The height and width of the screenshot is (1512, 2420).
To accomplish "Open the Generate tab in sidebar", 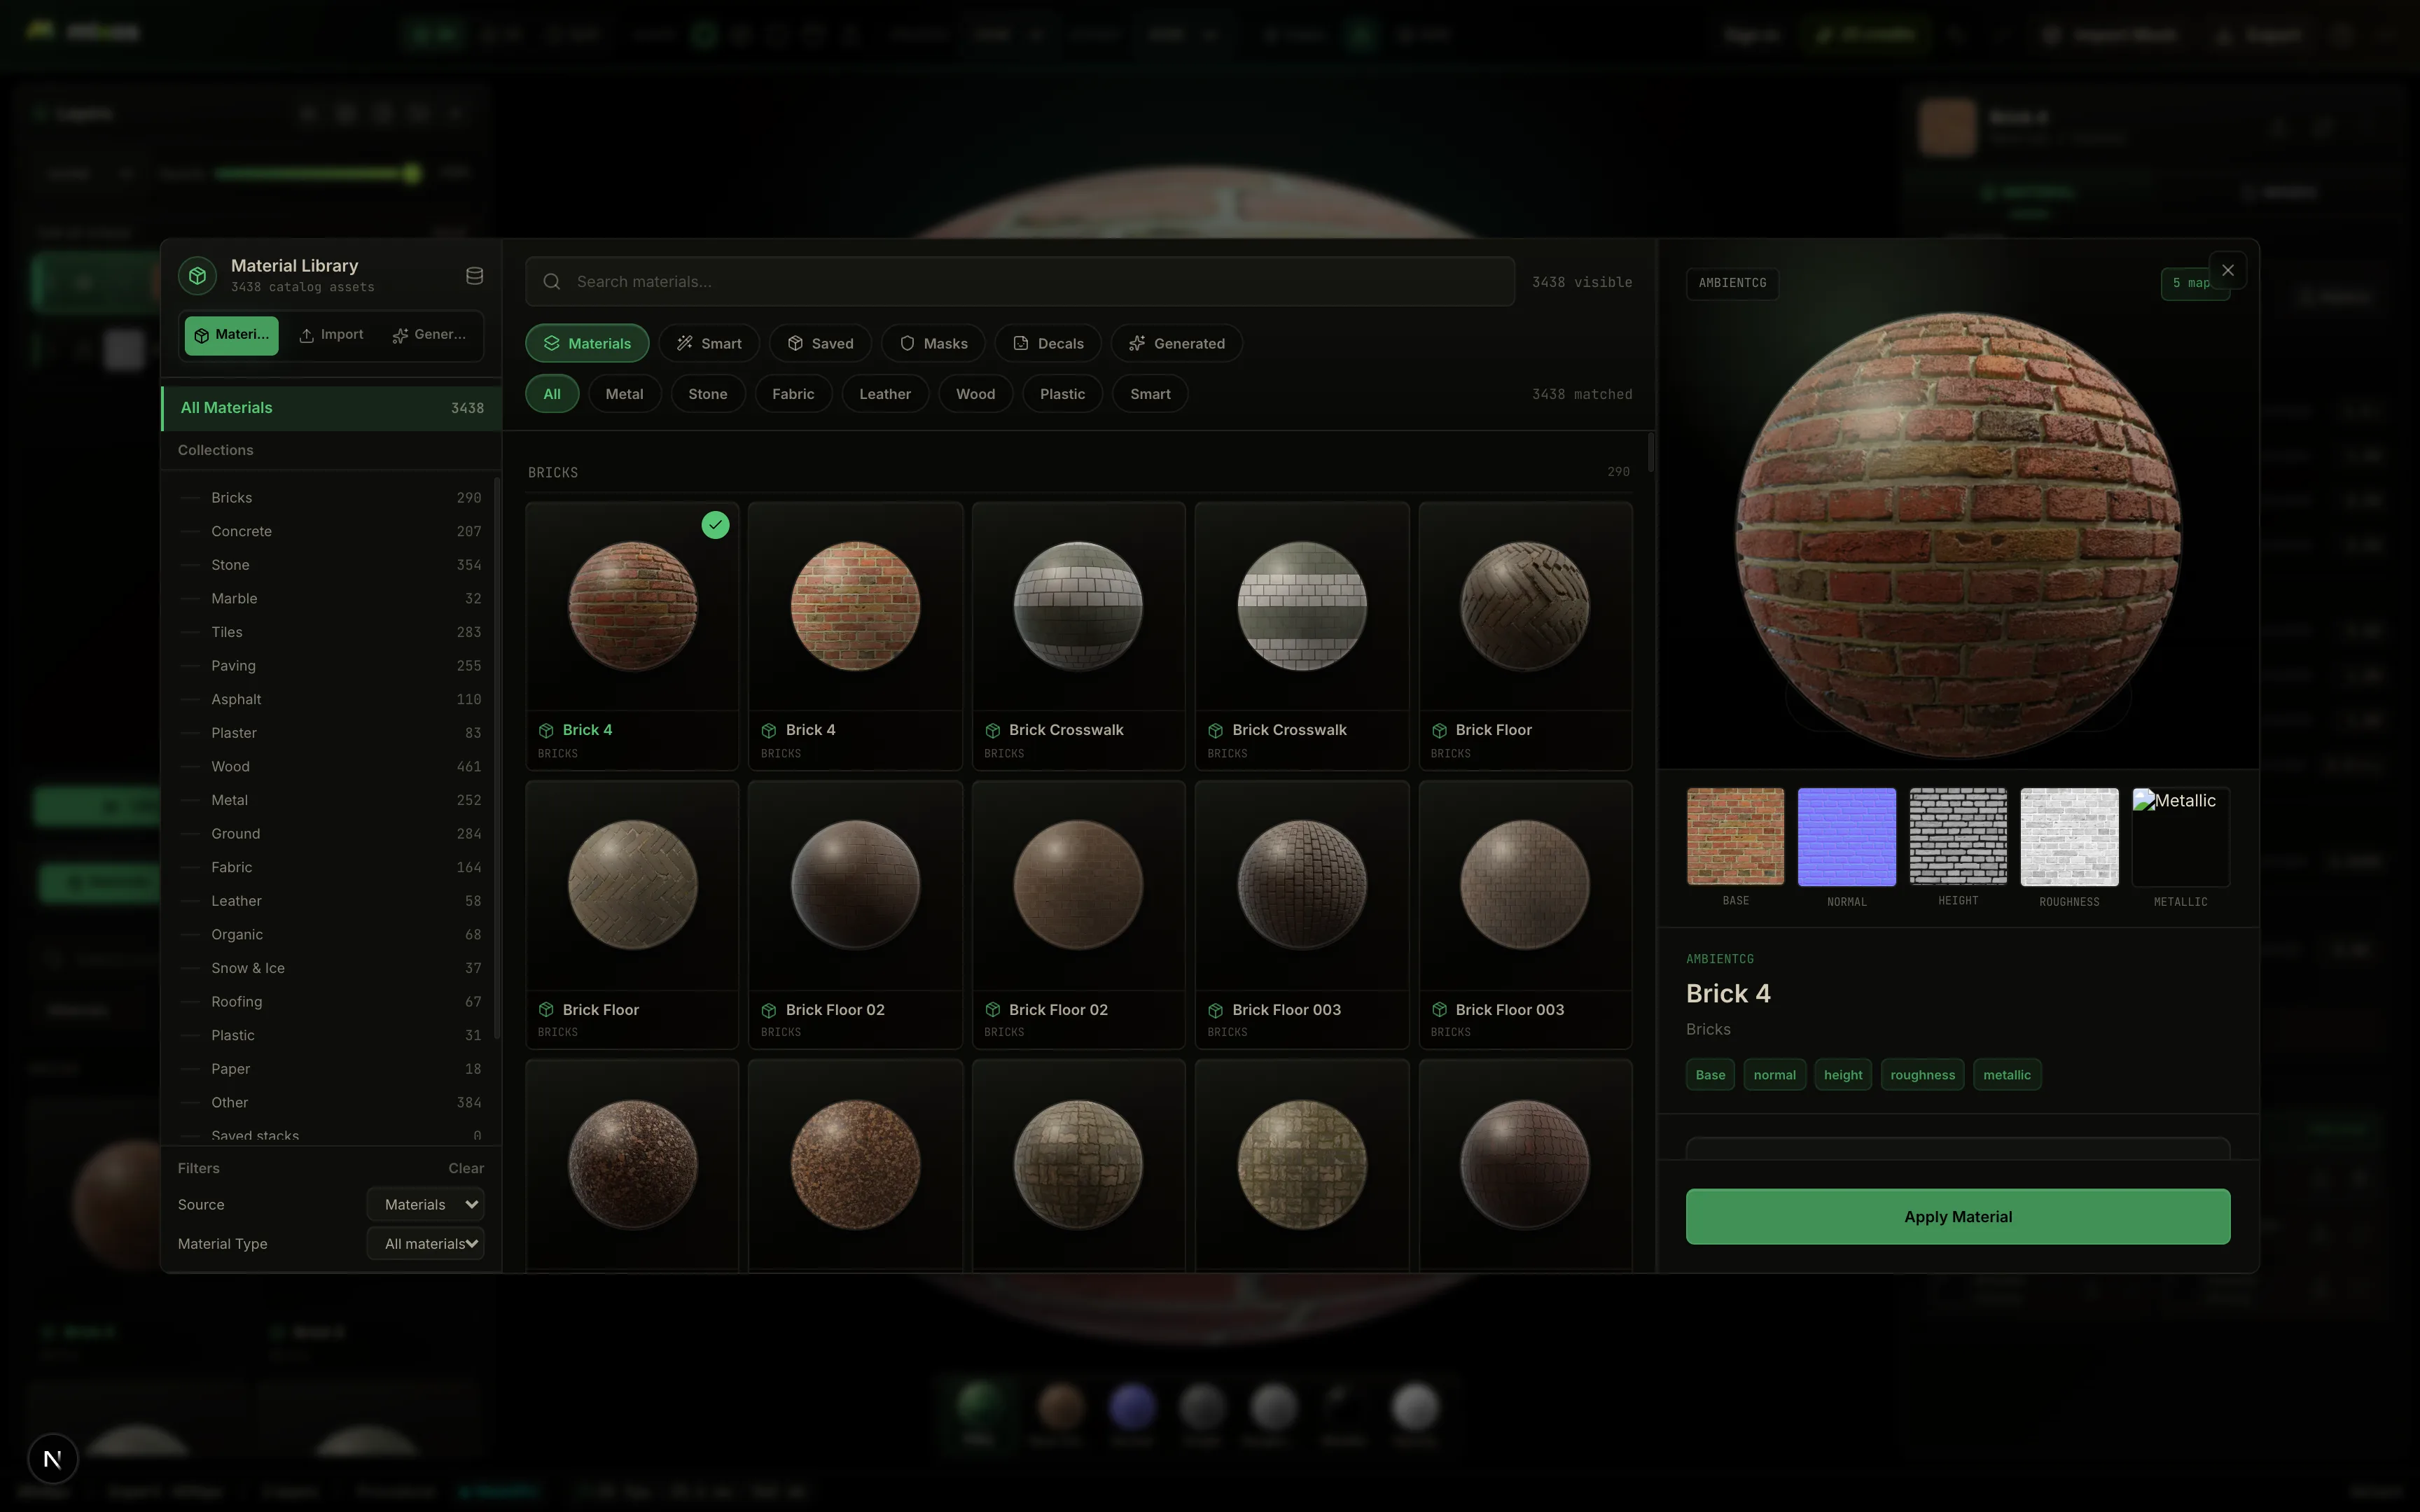I will click(x=429, y=335).
